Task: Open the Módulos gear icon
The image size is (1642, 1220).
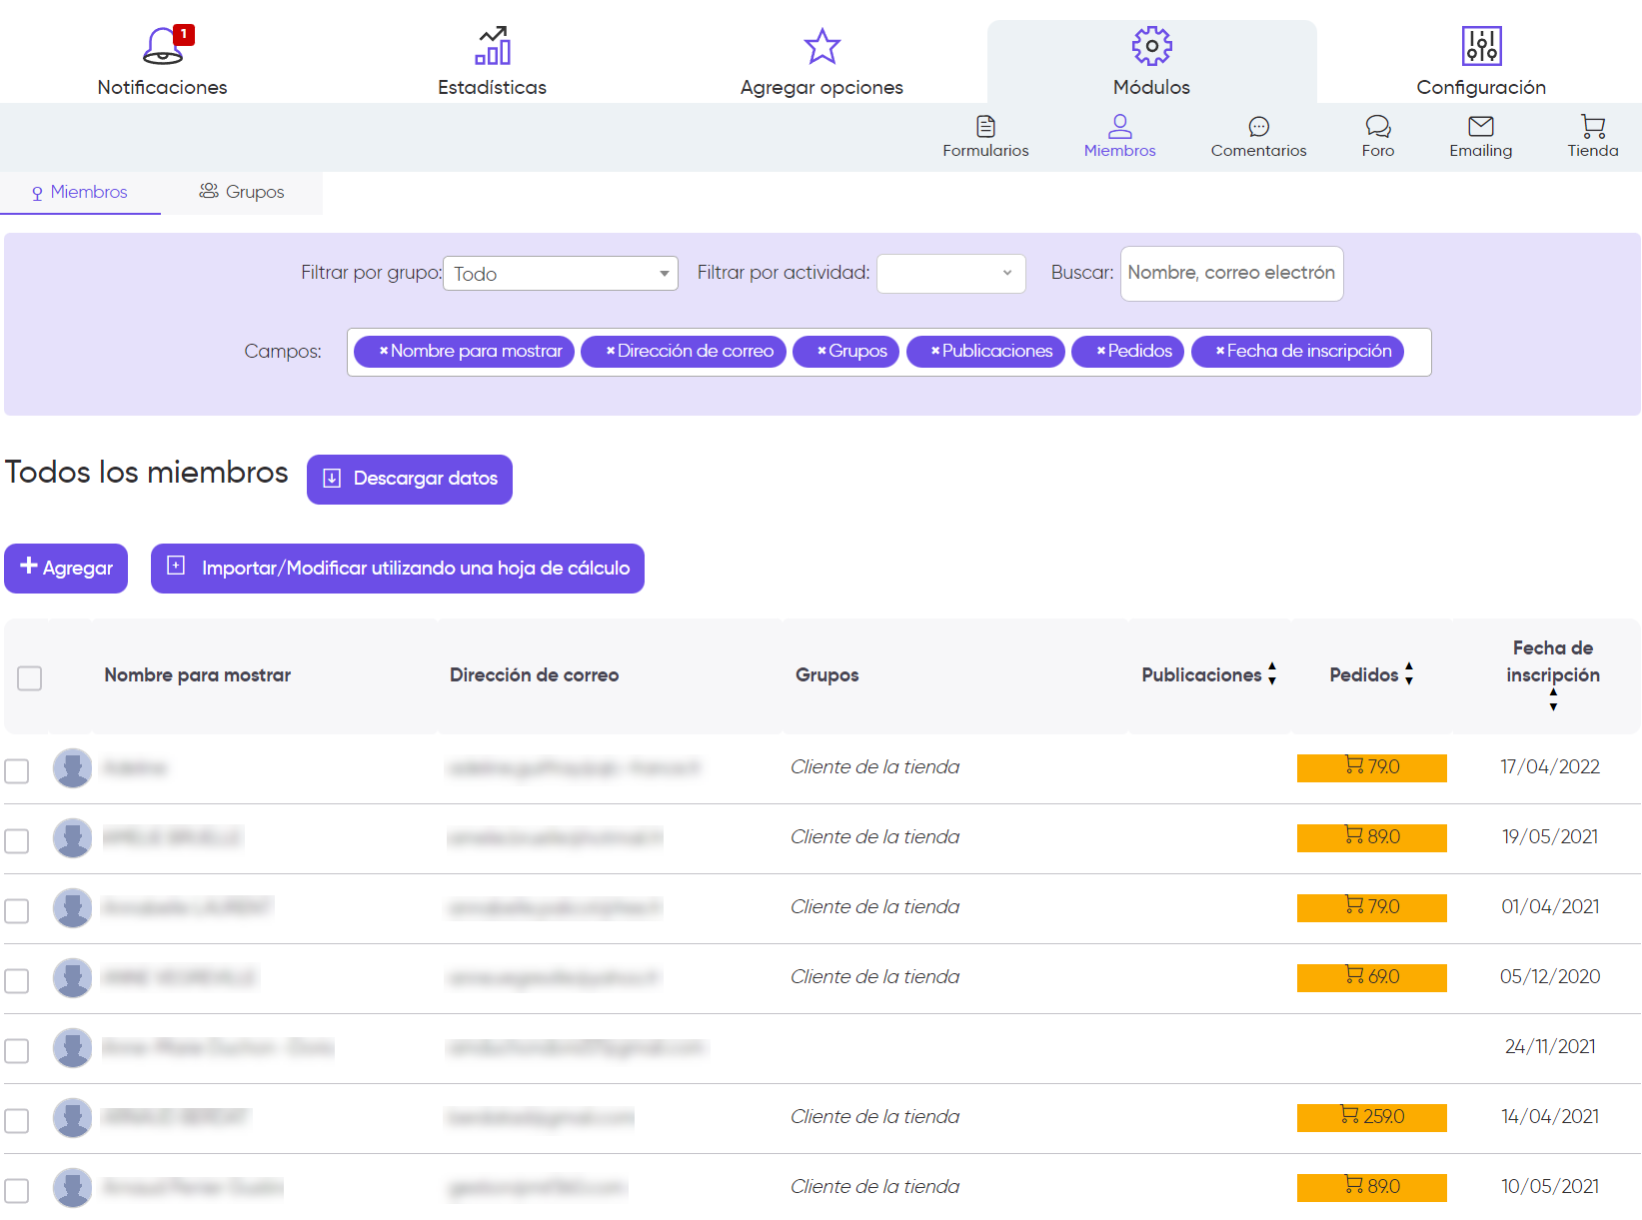Action: (1151, 46)
